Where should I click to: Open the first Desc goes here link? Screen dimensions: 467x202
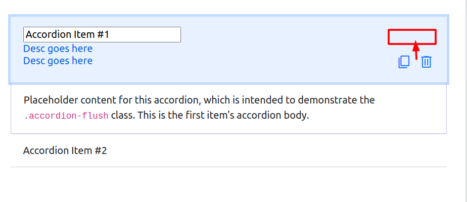58,48
